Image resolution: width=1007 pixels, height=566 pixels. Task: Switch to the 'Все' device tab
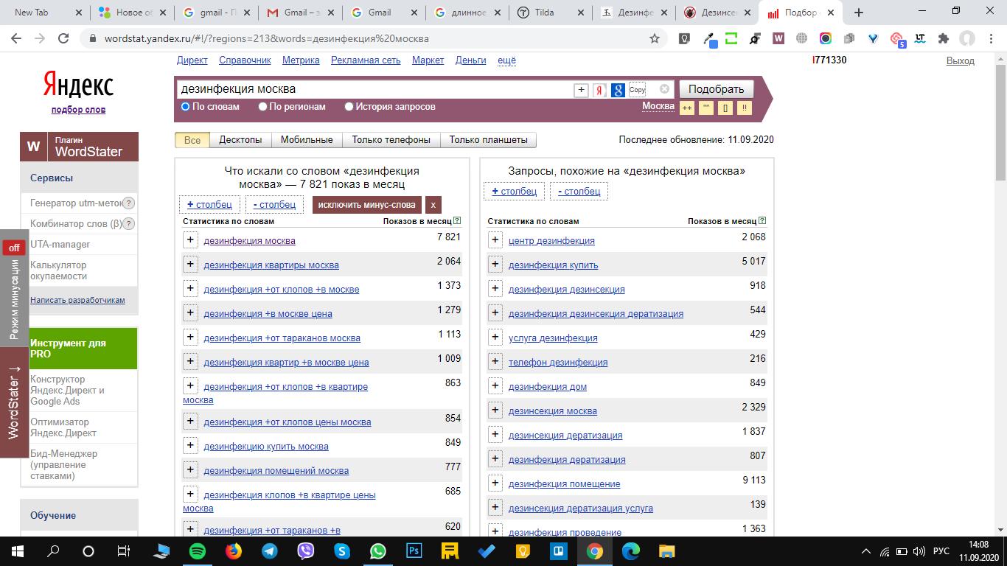(192, 140)
